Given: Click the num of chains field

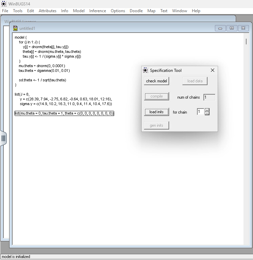Looking at the screenshot, I should 209,97.
